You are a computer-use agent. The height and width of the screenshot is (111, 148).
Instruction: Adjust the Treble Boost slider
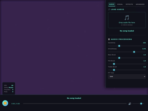127,70
